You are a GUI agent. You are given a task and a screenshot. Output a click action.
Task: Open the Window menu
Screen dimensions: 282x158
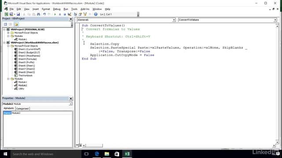[x=97, y=9]
